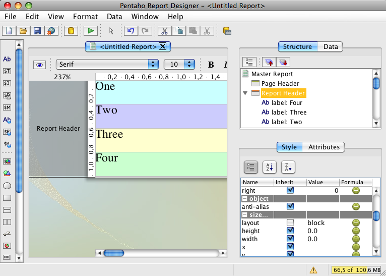Switch to the Data tab
The height and width of the screenshot is (276, 386).
coord(331,46)
